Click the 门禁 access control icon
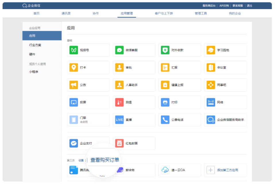Image resolution: width=275 pixels, height=187 pixels. 74,120
